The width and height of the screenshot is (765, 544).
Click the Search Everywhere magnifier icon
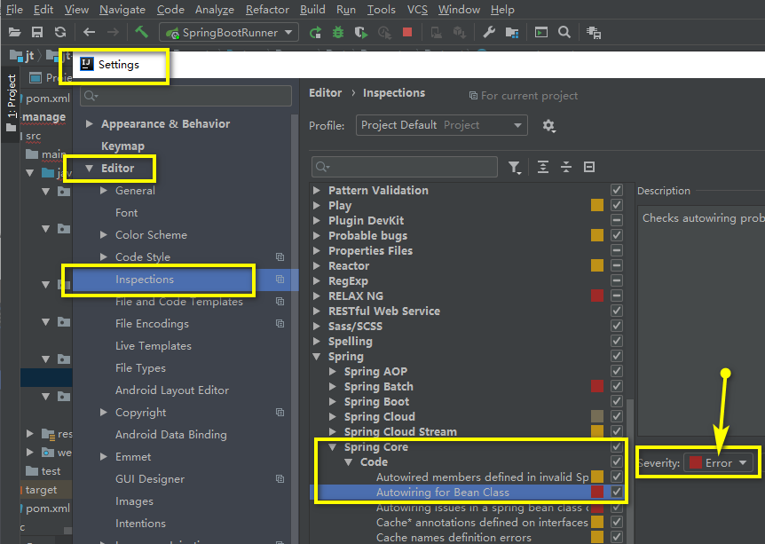564,33
